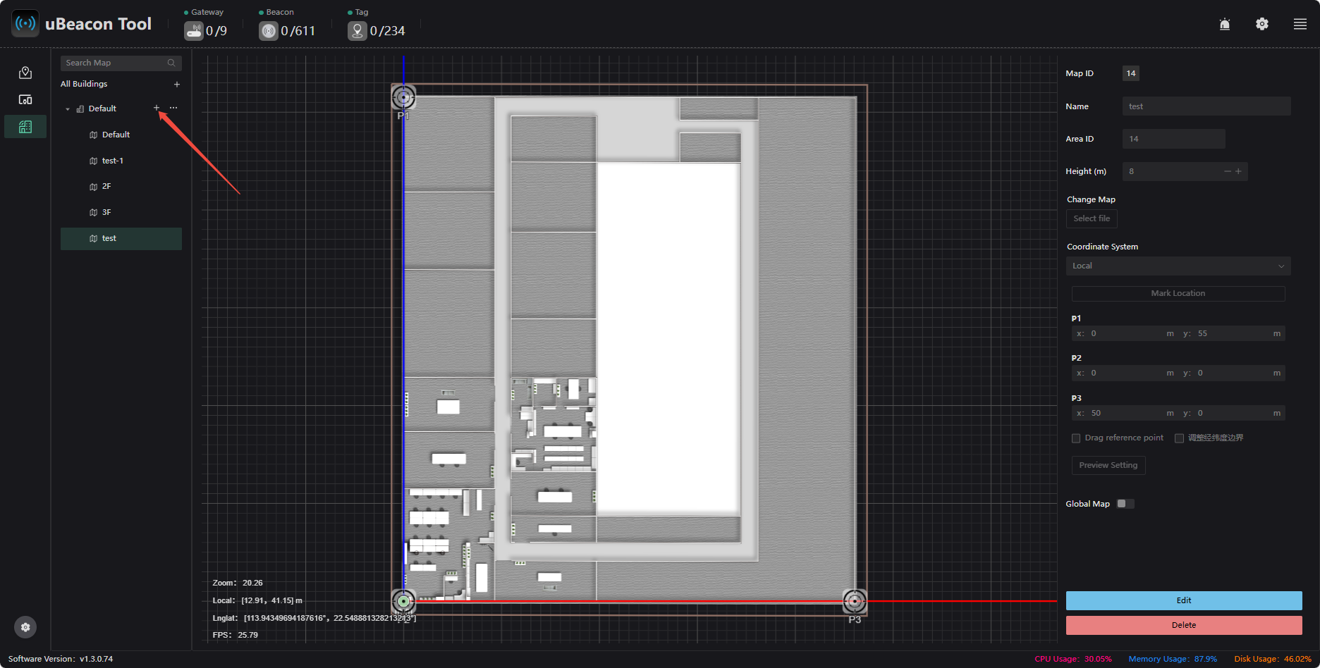This screenshot has width=1320, height=668.
Task: Switch to the devices sidebar view
Action: point(25,99)
